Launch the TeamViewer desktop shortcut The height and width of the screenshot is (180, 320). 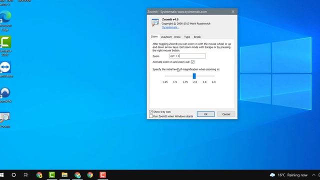[5, 69]
